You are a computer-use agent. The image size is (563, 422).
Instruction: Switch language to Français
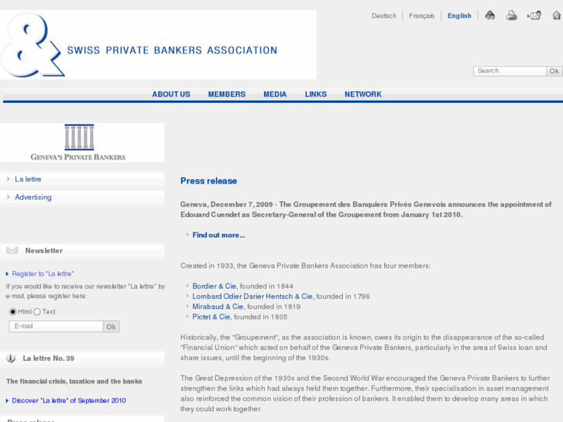pos(421,15)
